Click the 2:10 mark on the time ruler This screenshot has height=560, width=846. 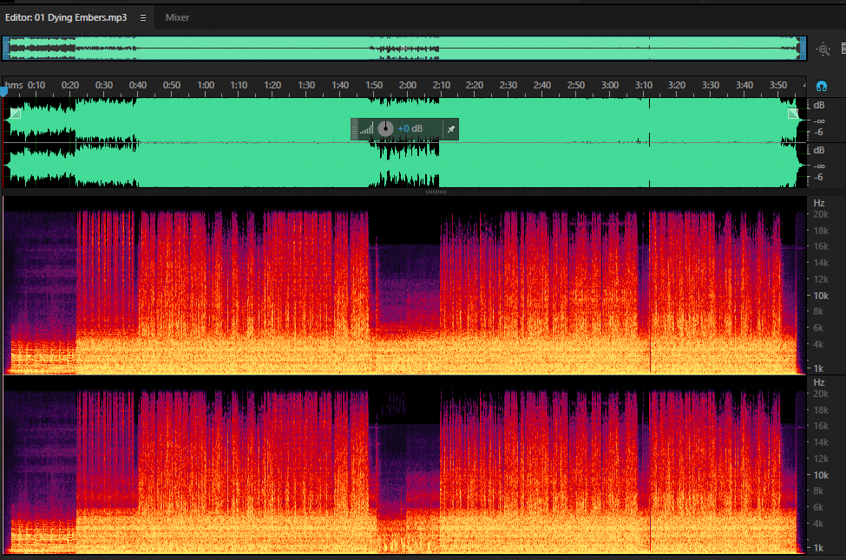click(442, 85)
